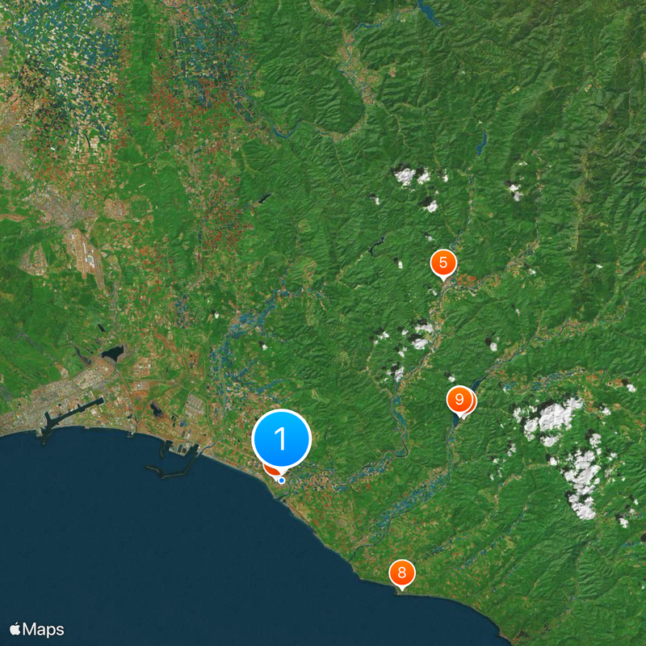Image resolution: width=646 pixels, height=646 pixels.
Task: Click the largest white cloud cluster
Action: [x=548, y=419]
